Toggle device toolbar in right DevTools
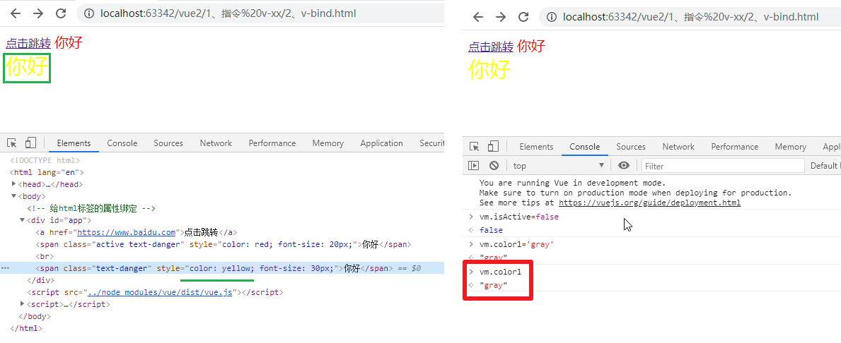 tap(493, 147)
